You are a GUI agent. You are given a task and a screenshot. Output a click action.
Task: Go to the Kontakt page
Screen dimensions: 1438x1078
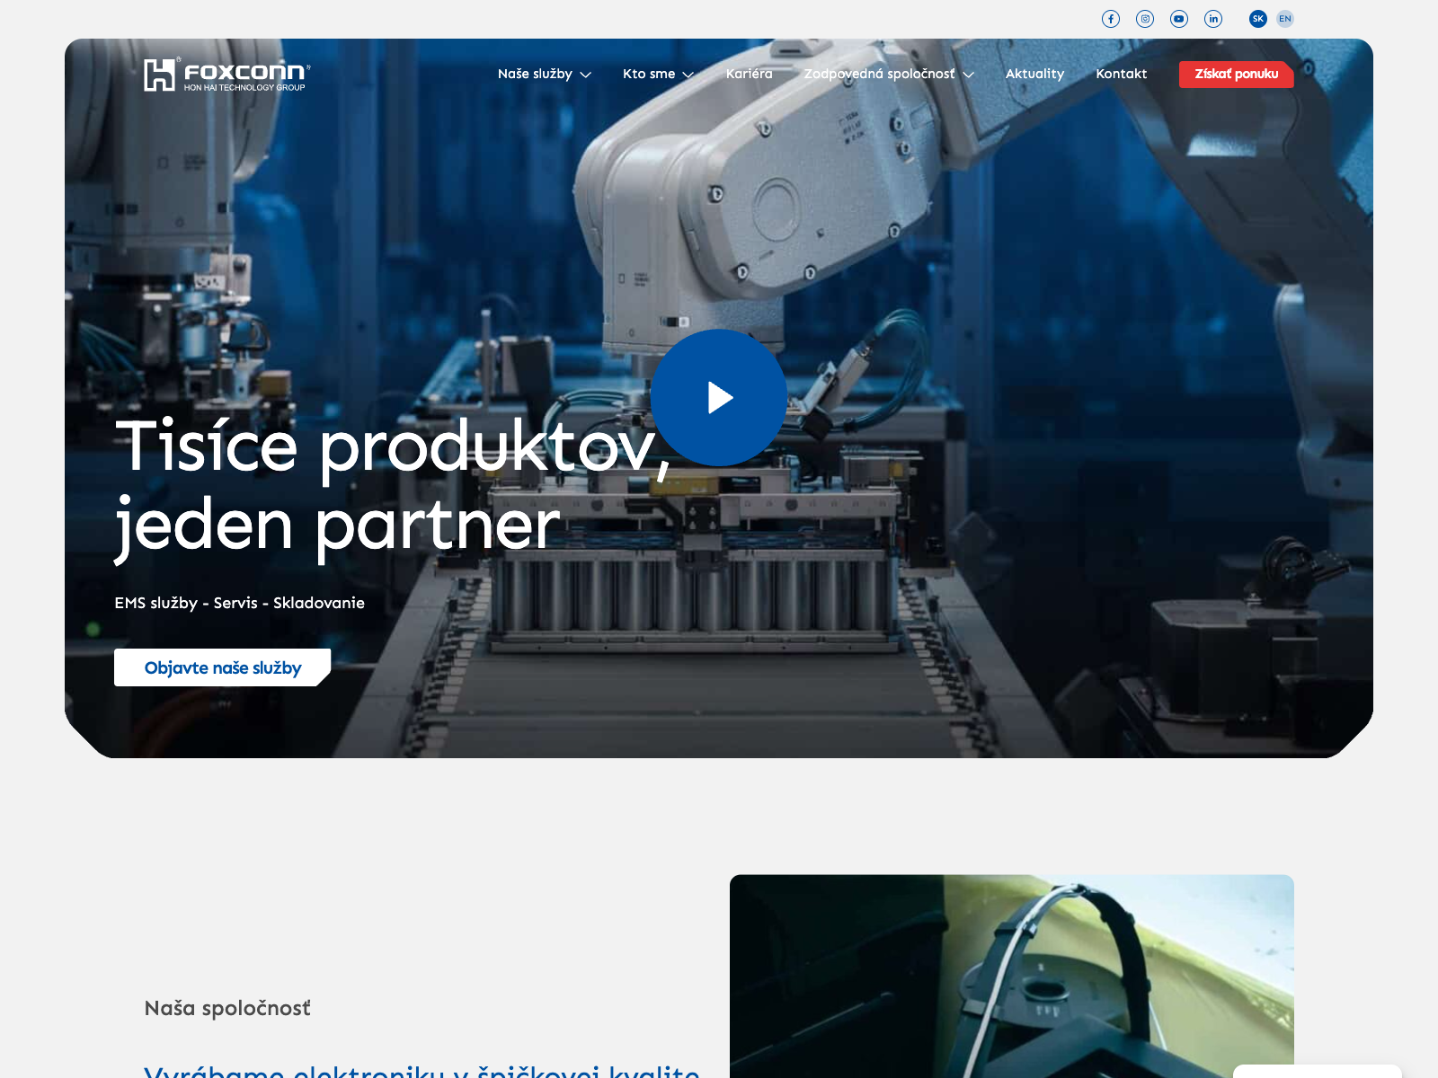click(1121, 74)
